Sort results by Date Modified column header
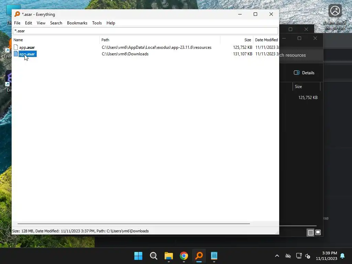This screenshot has width=352, height=264. point(266,40)
